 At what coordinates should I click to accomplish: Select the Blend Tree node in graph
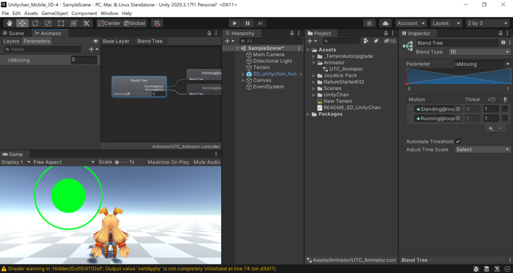click(x=139, y=87)
